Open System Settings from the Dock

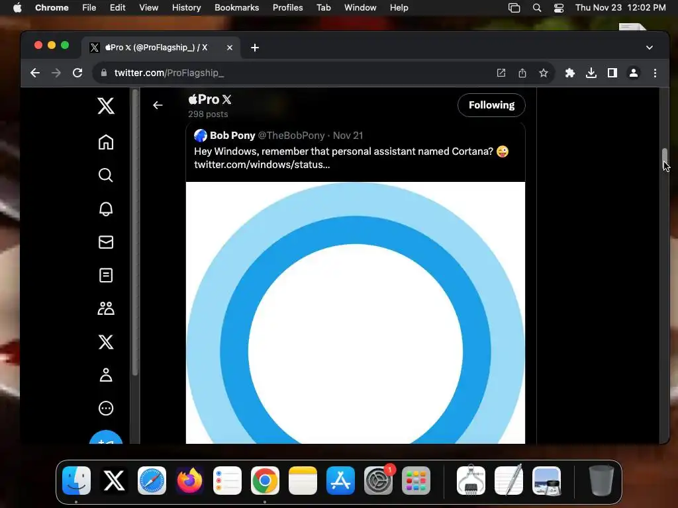coord(378,480)
